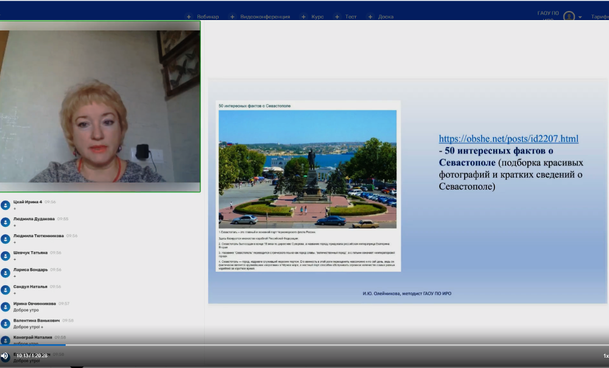
Task: Click chat name Лариса Бондарь
Action: click(x=30, y=270)
